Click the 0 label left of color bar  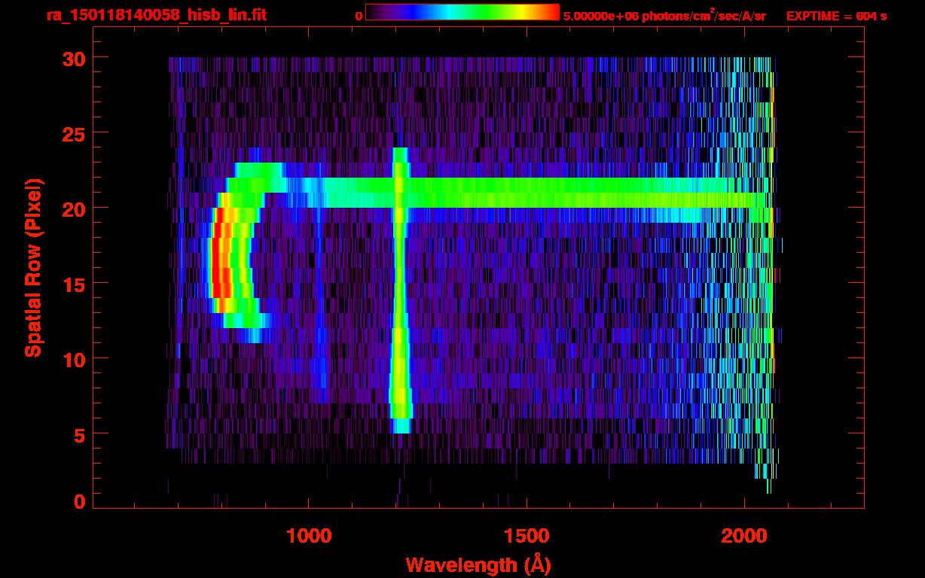(359, 16)
